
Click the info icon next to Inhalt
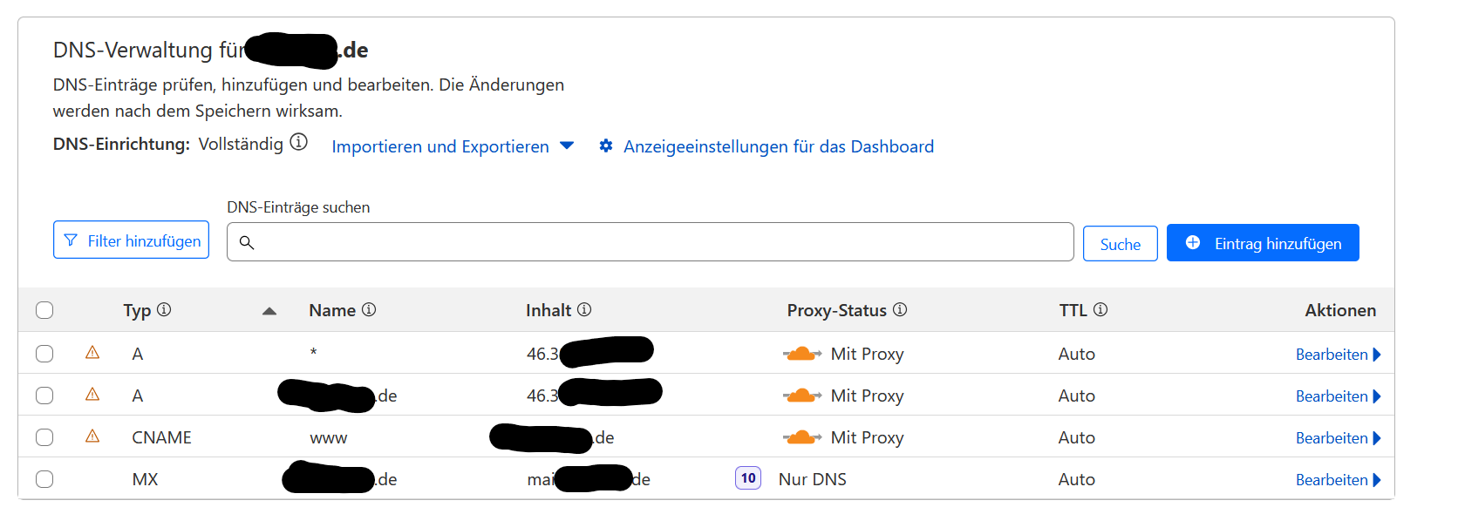[584, 309]
